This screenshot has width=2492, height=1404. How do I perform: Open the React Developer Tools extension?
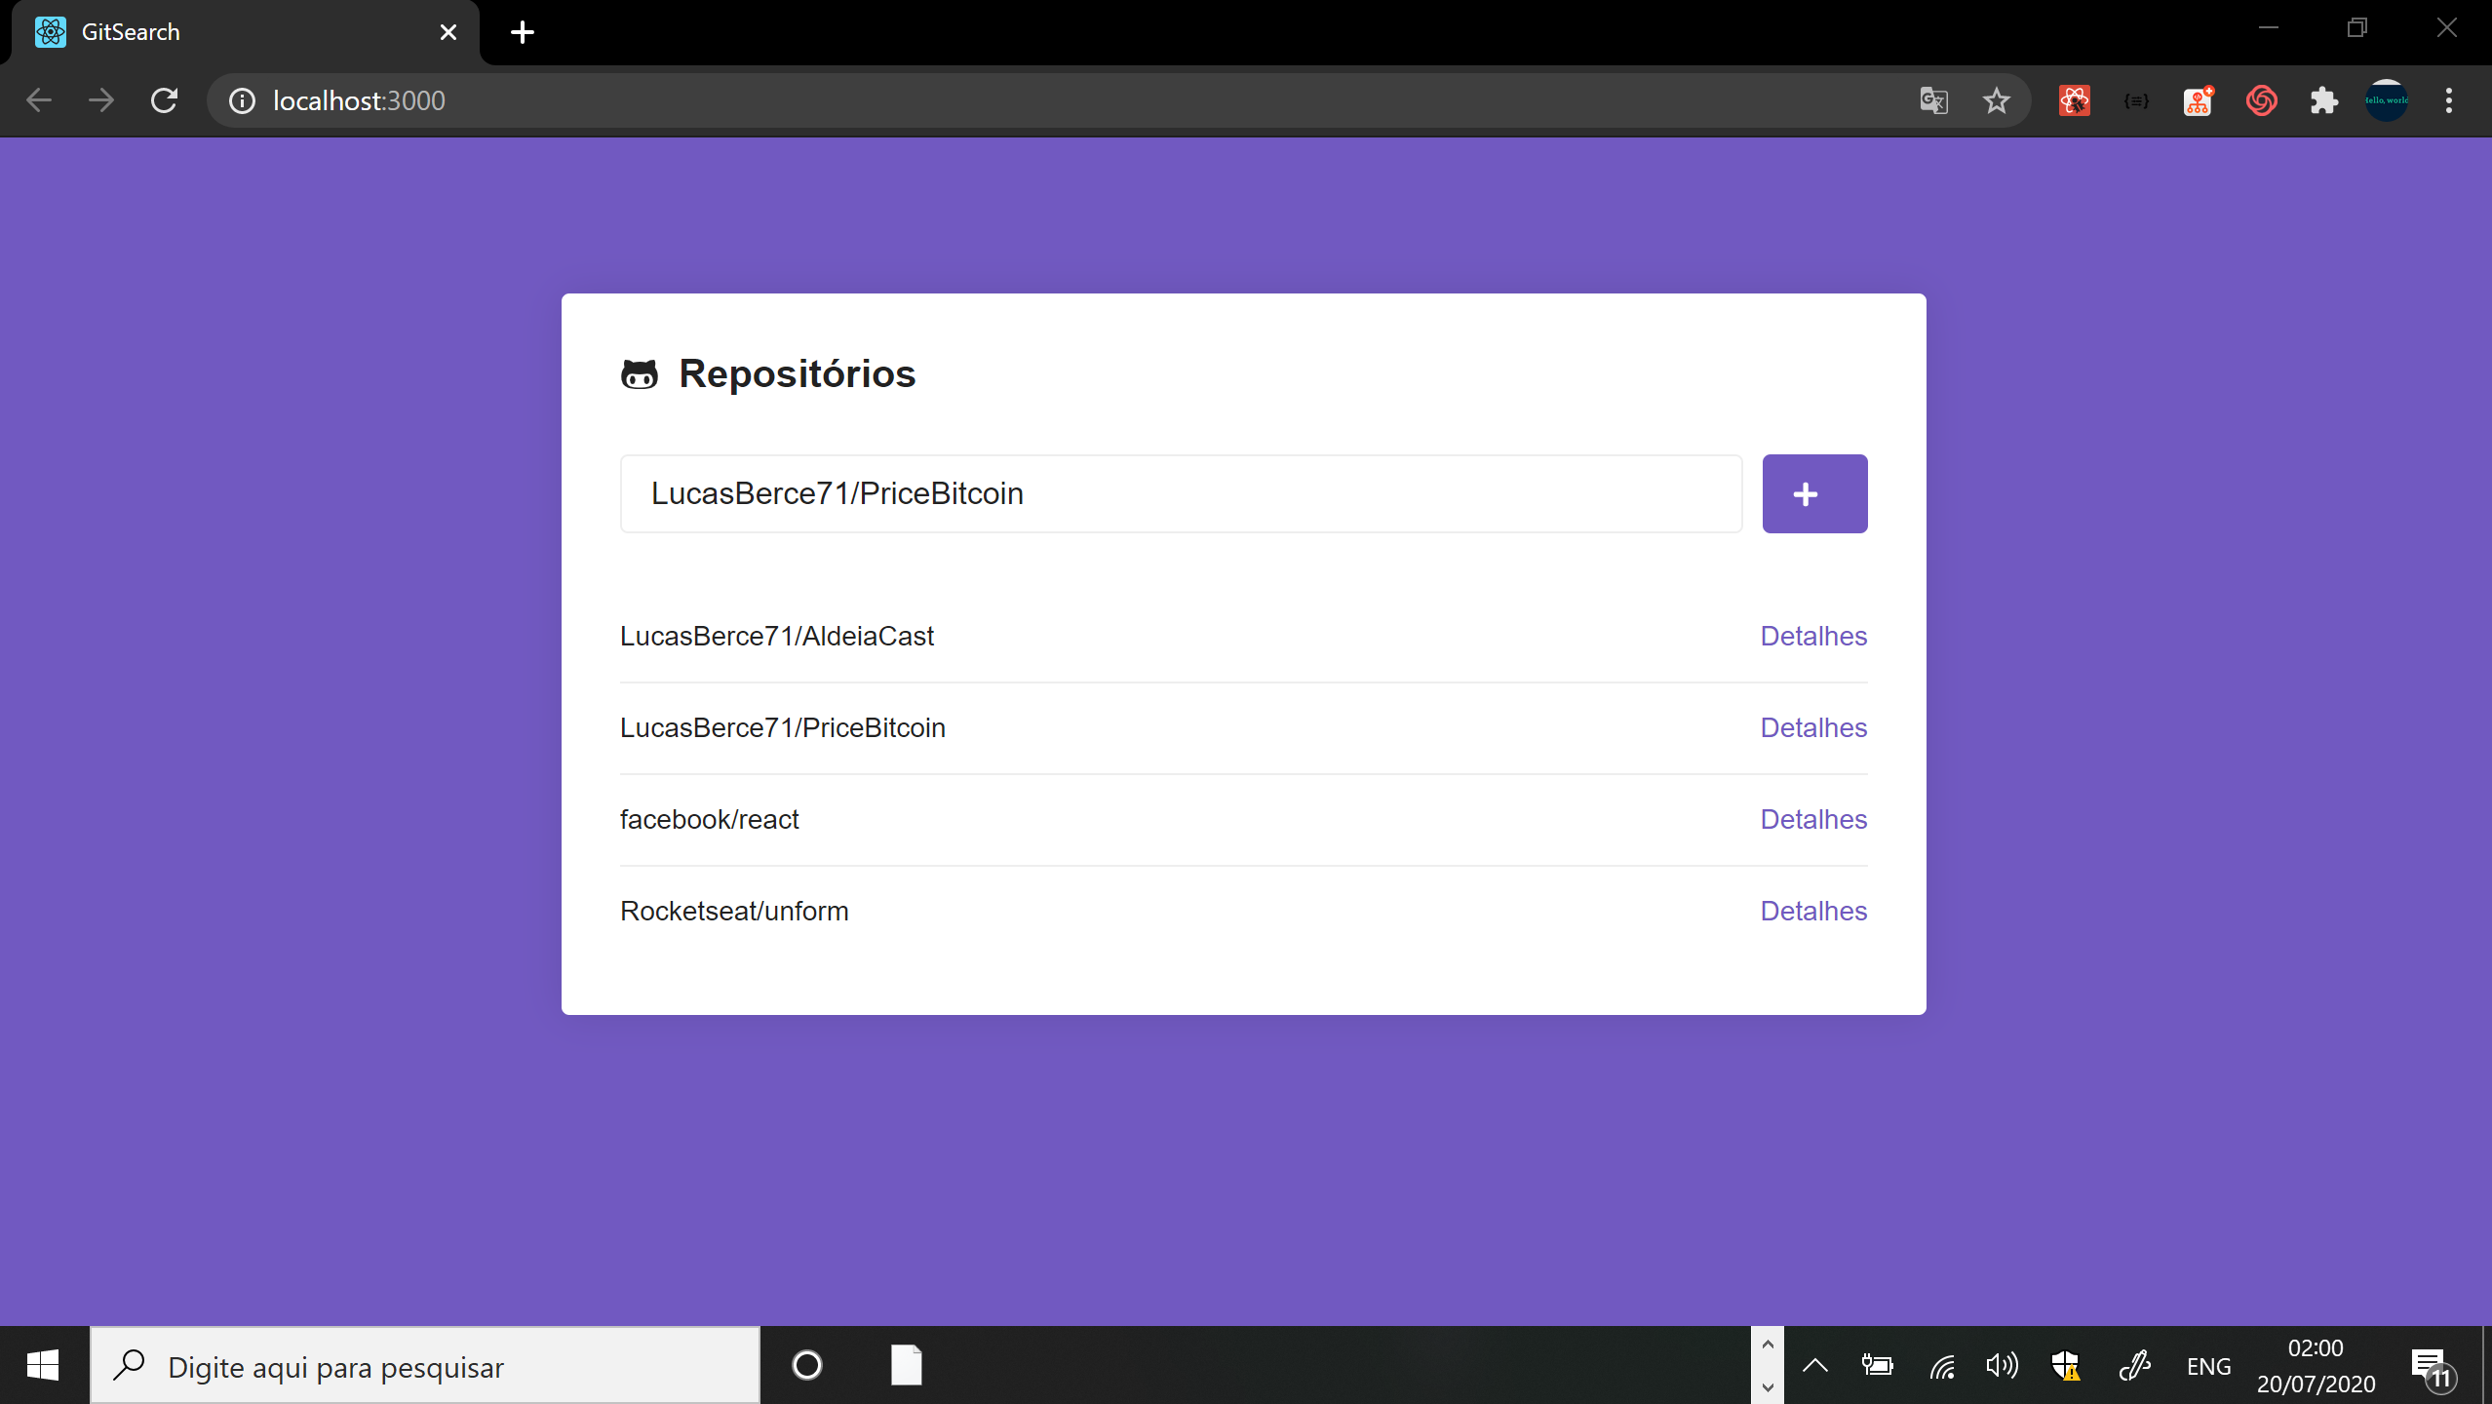point(2074,100)
